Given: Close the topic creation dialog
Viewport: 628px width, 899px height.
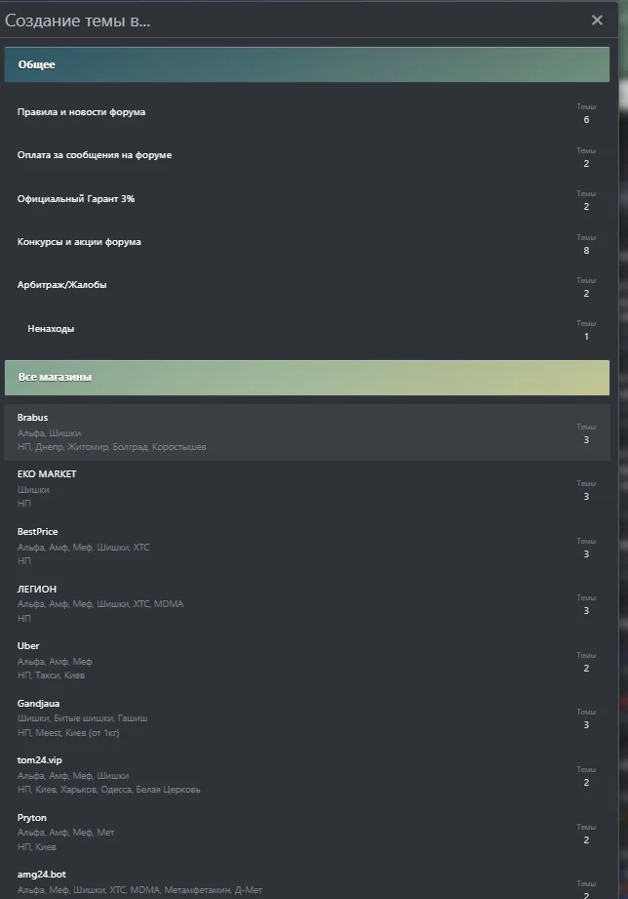Looking at the screenshot, I should pos(597,20).
